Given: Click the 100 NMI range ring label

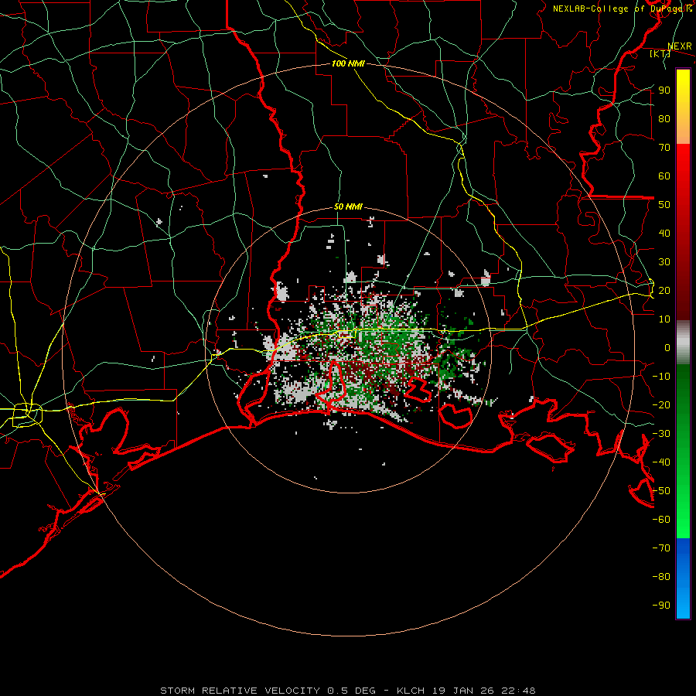Looking at the screenshot, I should [348, 63].
